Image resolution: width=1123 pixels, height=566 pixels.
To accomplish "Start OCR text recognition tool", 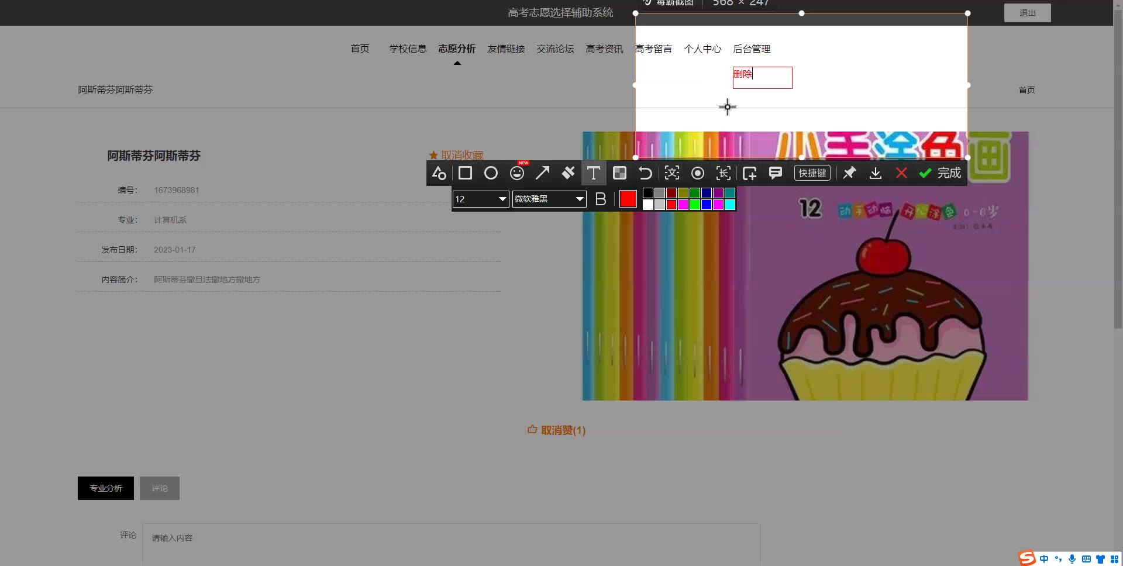I will [x=672, y=173].
